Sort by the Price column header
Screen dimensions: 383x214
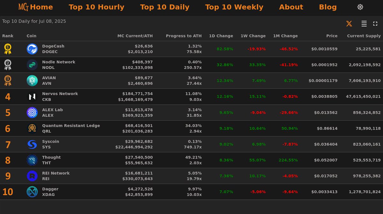pyautogui.click(x=332, y=36)
